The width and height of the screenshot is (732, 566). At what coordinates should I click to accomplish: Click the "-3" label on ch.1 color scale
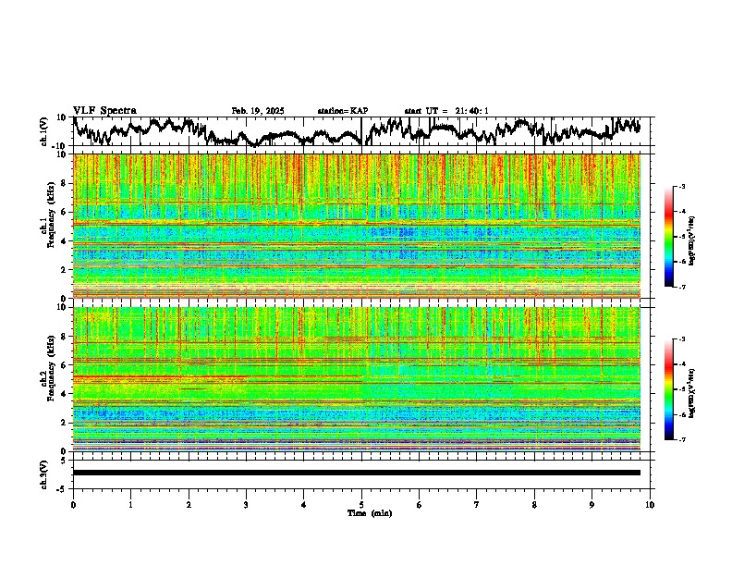[682, 186]
